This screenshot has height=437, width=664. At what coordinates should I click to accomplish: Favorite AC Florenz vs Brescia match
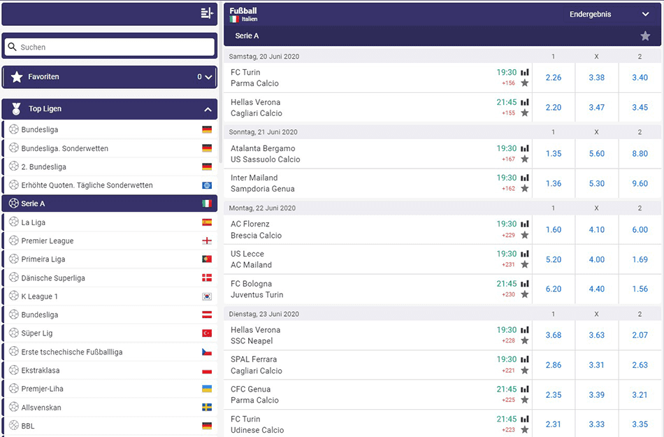tap(525, 235)
